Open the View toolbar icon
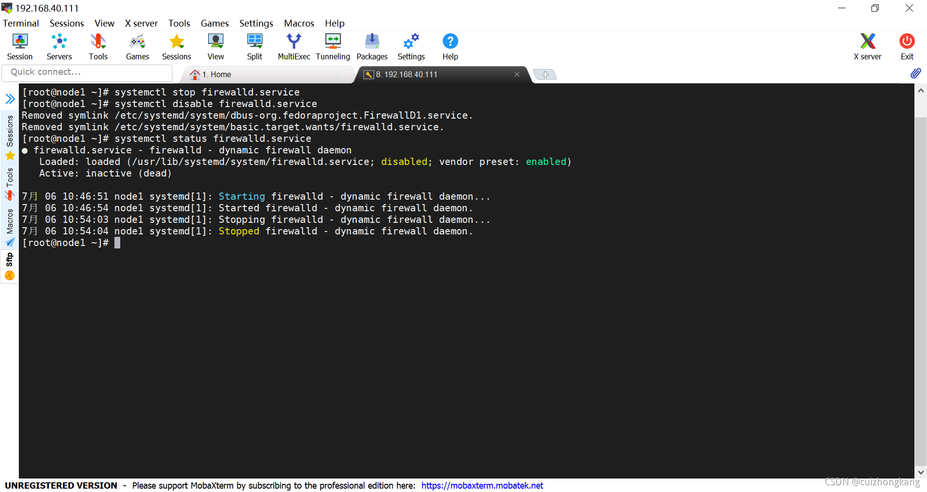 (215, 47)
